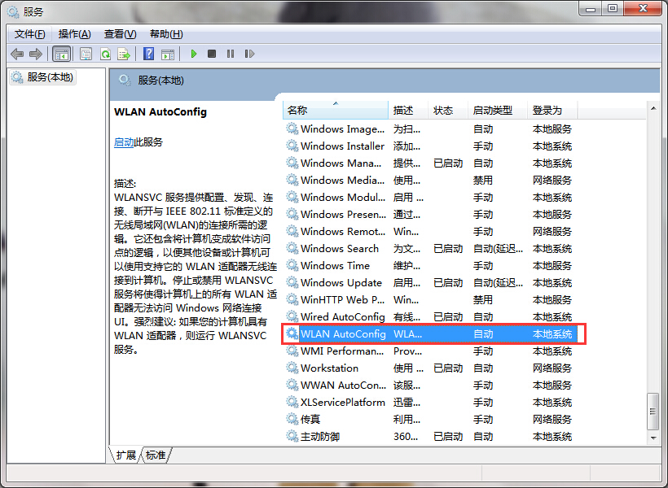Click the Forward arrow in the toolbar
668x488 pixels.
[x=35, y=54]
